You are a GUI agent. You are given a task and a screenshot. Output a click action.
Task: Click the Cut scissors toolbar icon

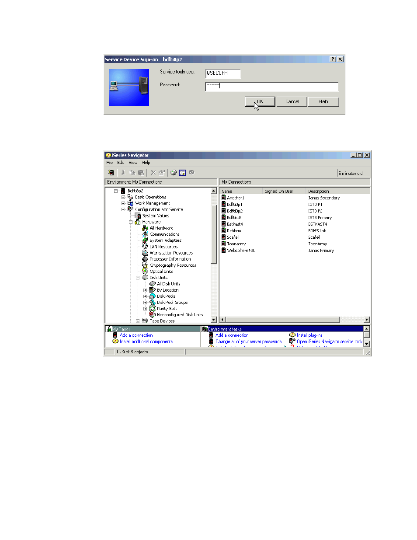[x=123, y=173]
